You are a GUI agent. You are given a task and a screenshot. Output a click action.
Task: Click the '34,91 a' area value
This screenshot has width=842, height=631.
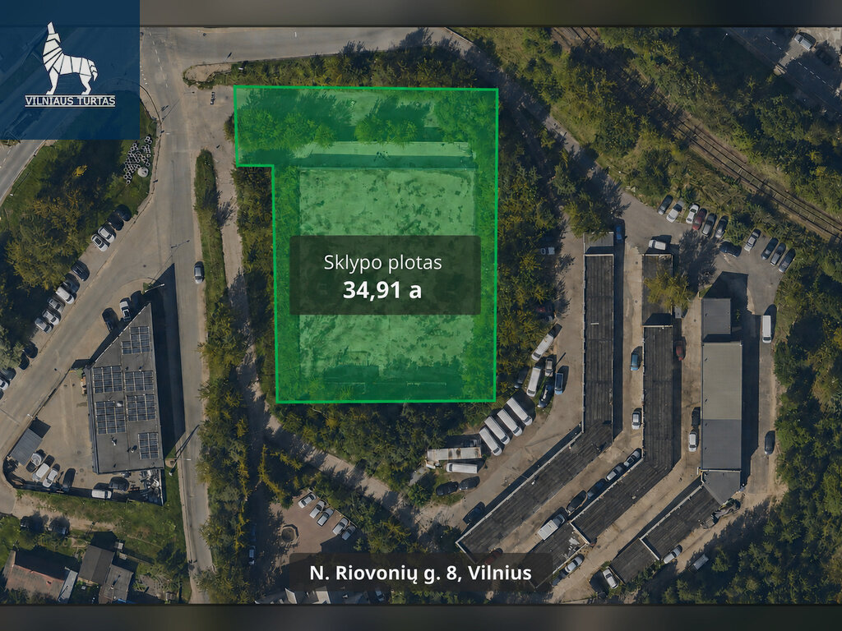pos(382,290)
